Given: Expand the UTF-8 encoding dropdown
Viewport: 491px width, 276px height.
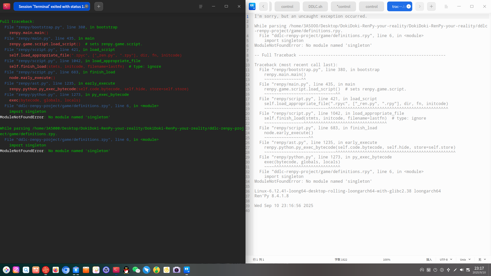Looking at the screenshot, I should (446, 259).
